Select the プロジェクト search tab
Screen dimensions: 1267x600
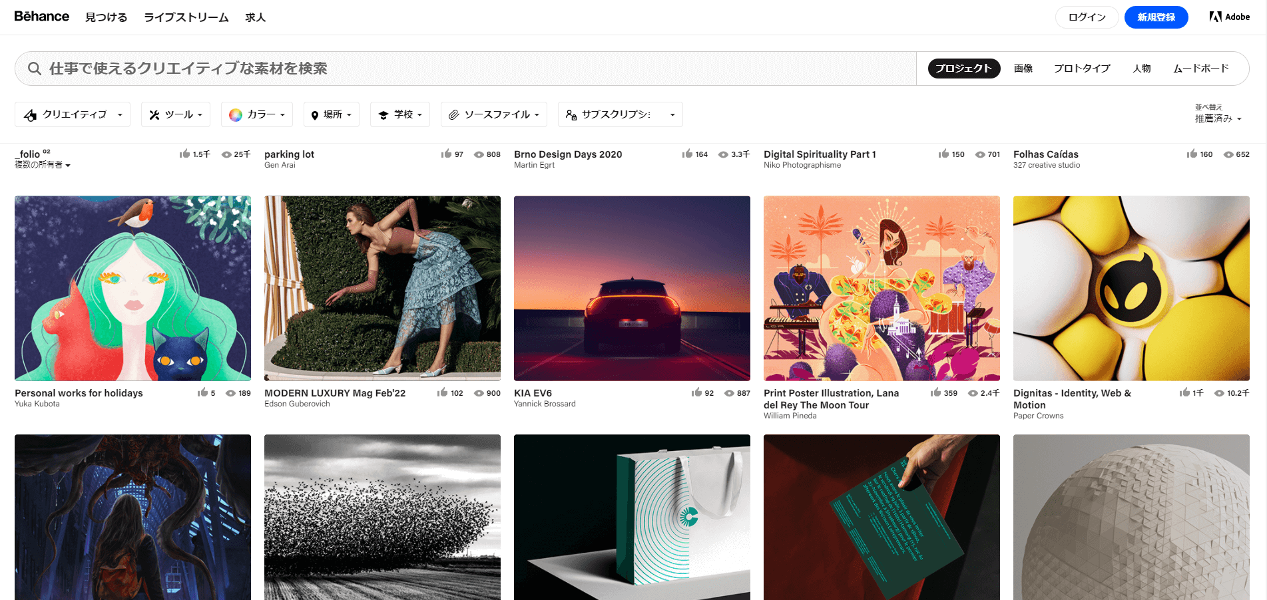(963, 69)
